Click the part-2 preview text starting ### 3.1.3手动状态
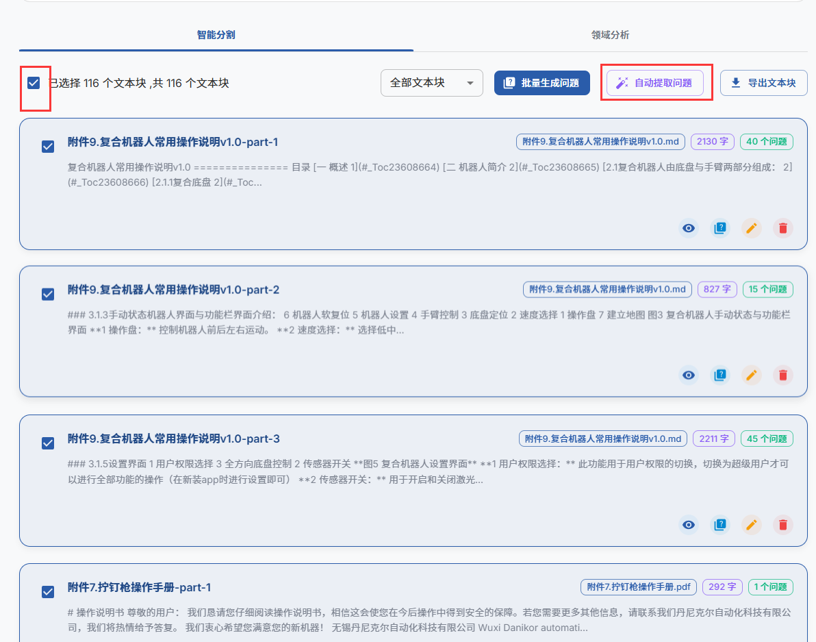 coord(429,322)
